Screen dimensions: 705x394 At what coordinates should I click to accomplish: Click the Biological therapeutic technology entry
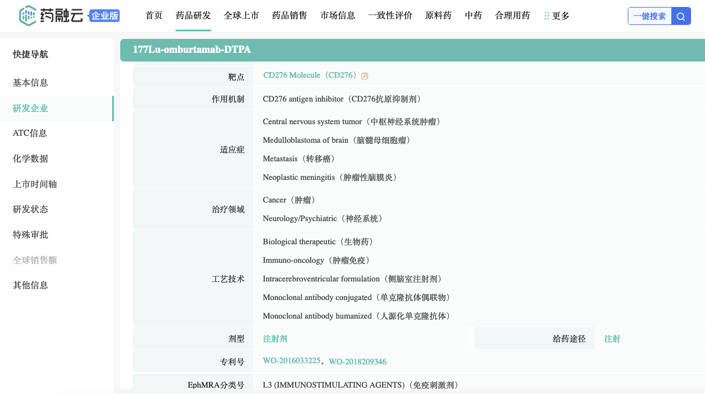point(318,242)
